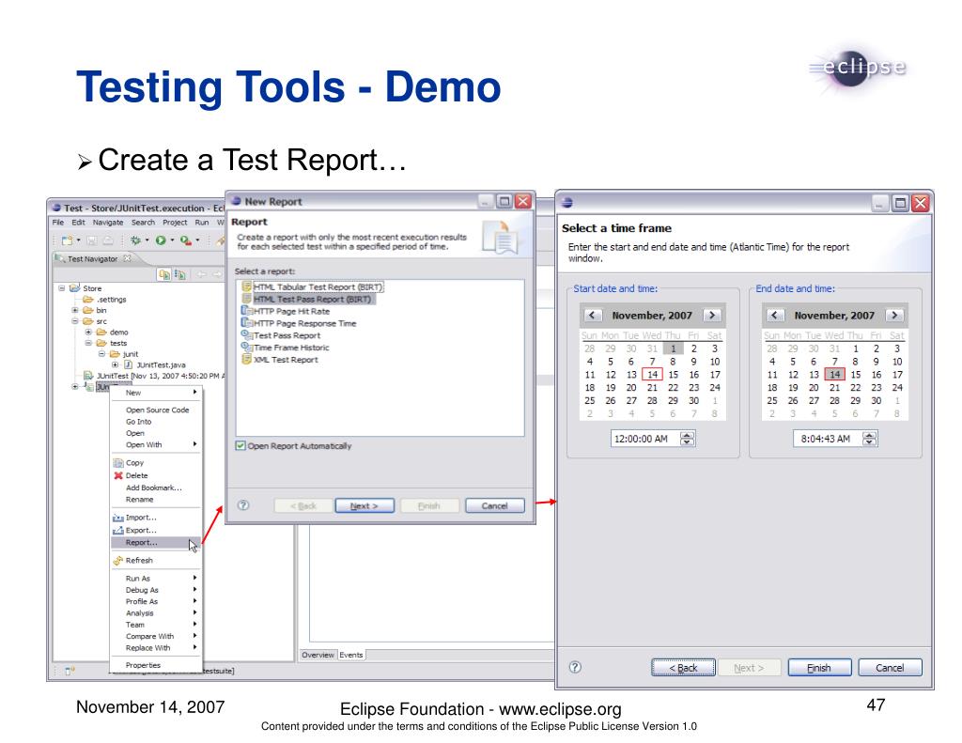Click < Back in time frame dialog
The image size is (962, 743).
683,668
